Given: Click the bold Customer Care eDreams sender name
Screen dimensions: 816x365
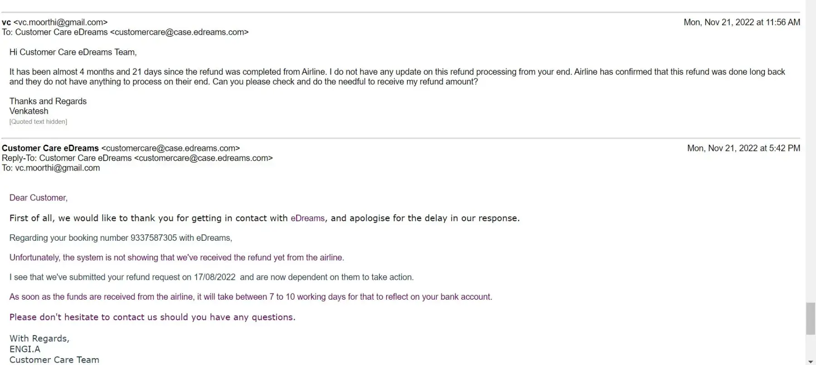Looking at the screenshot, I should pos(50,148).
